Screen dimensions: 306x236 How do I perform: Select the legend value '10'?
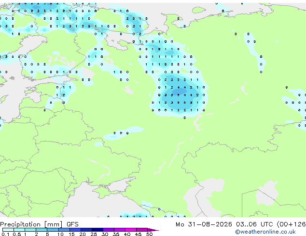pyautogui.click(x=60, y=234)
